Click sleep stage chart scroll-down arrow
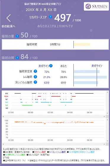Screen dimensions: 110x166 tap(107, 113)
